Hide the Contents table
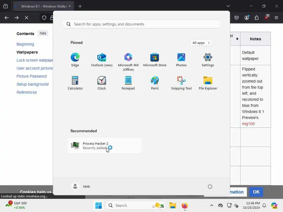The width and height of the screenshot is (283, 212). pyautogui.click(x=43, y=33)
